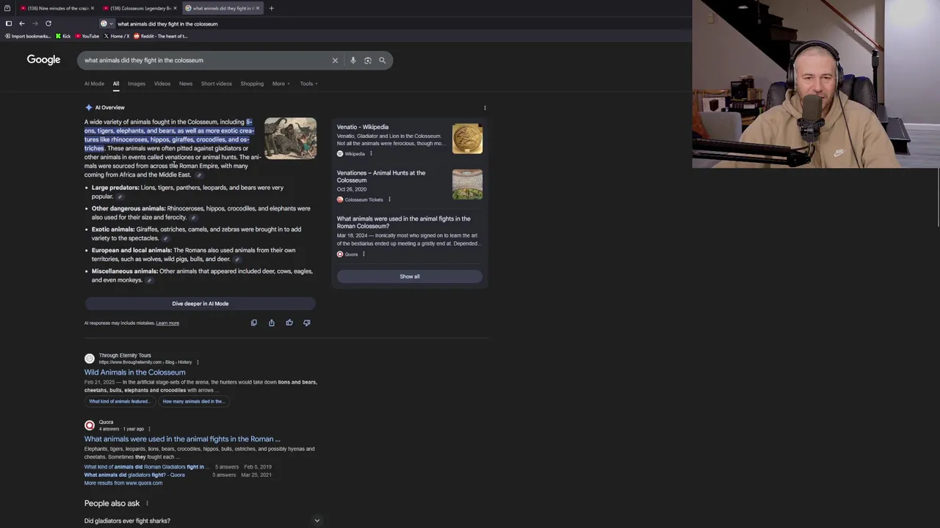940x528 pixels.
Task: Open options for Colosseum Tickets source
Action: [x=389, y=199]
